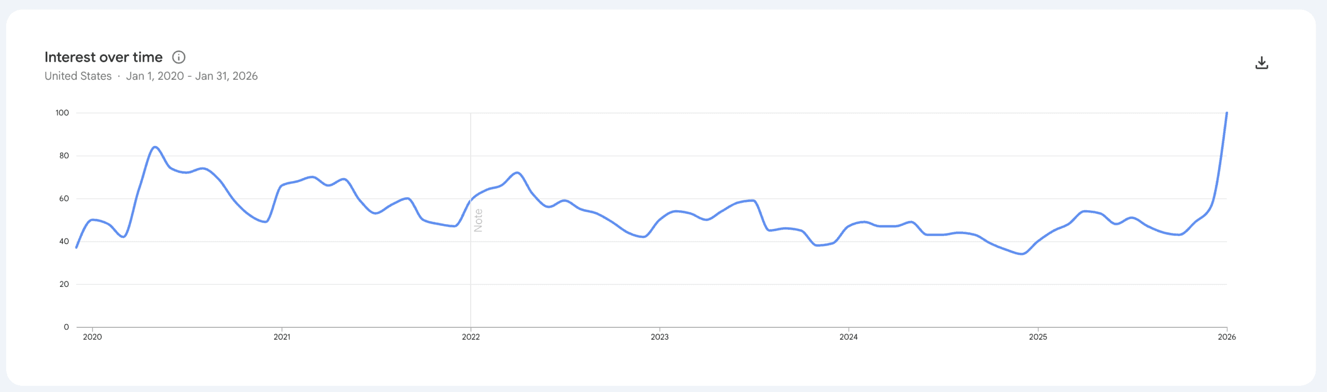The image size is (1327, 392).
Task: Download the chart data as CSV
Action: (1262, 63)
